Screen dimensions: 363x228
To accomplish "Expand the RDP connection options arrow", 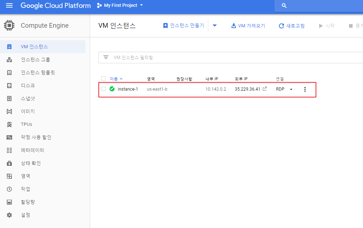I will [291, 89].
